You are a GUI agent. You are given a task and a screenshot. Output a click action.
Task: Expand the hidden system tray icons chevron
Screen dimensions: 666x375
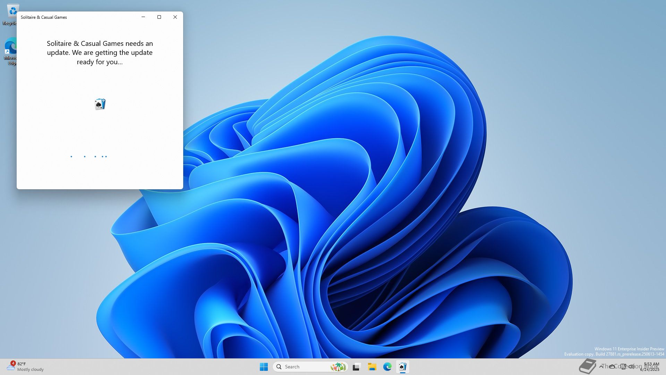[x=601, y=366]
